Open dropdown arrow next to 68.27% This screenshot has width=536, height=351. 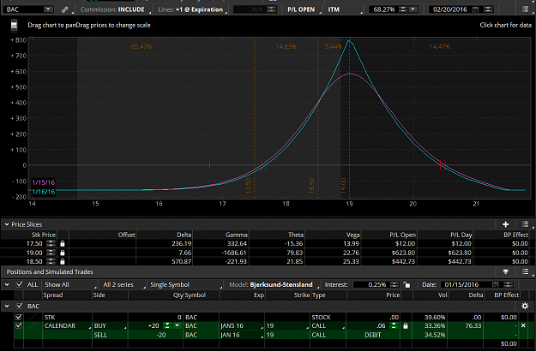[x=413, y=9]
